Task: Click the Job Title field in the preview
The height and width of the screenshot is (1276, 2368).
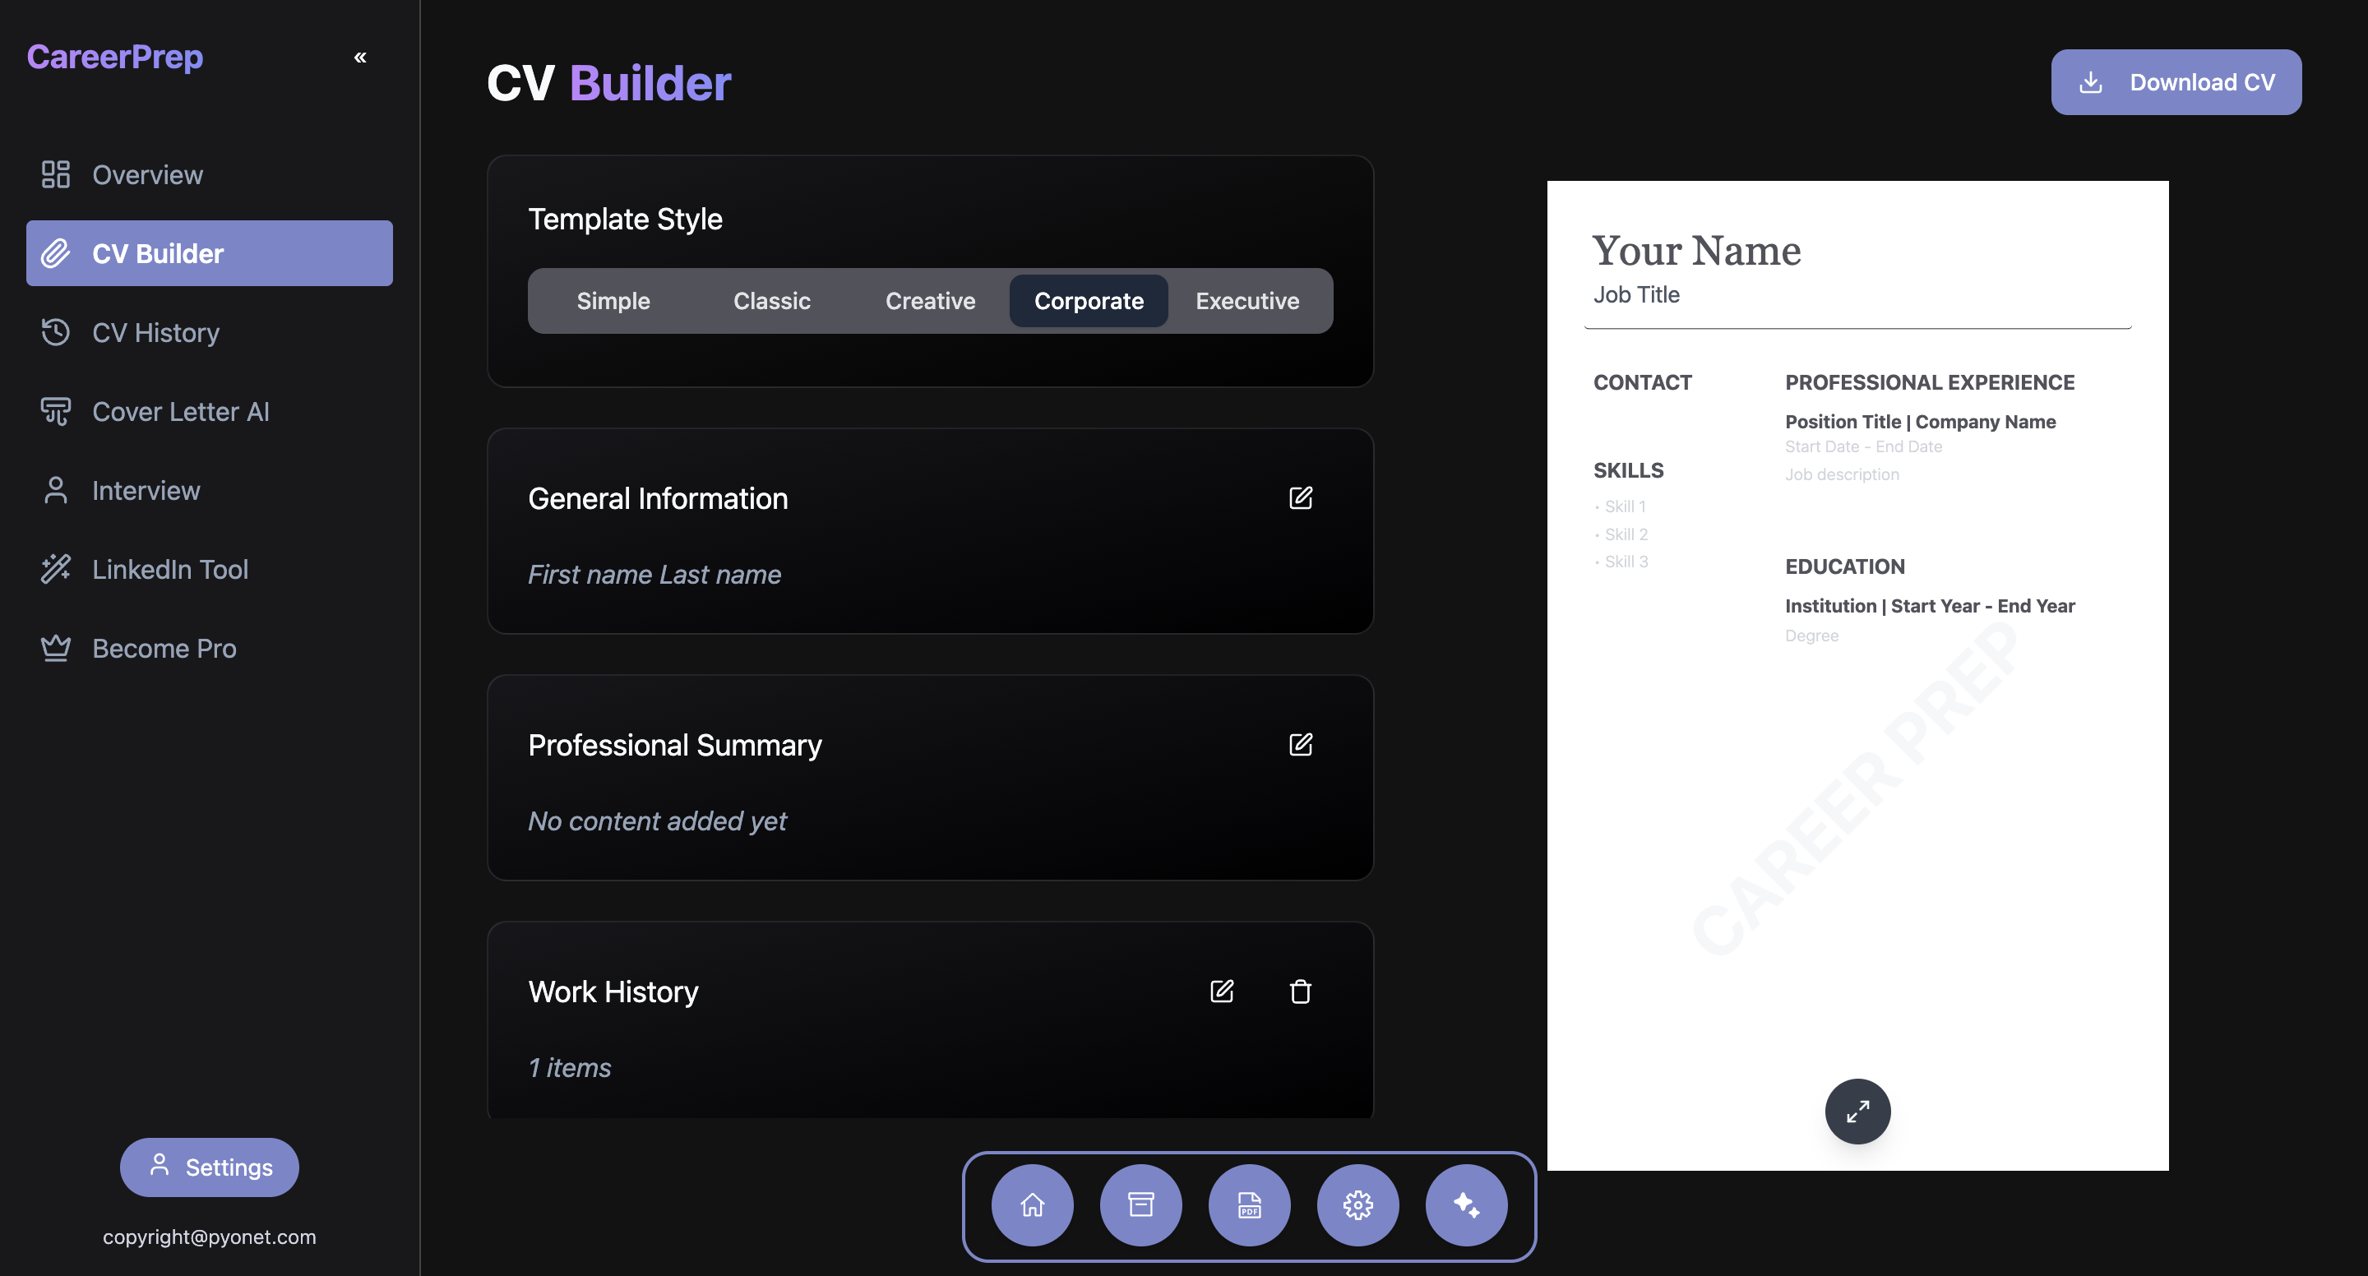Action: point(1636,294)
